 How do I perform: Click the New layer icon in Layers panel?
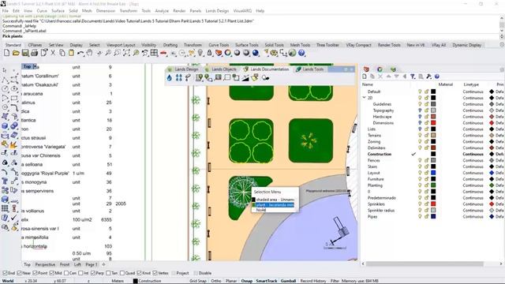pos(365,77)
